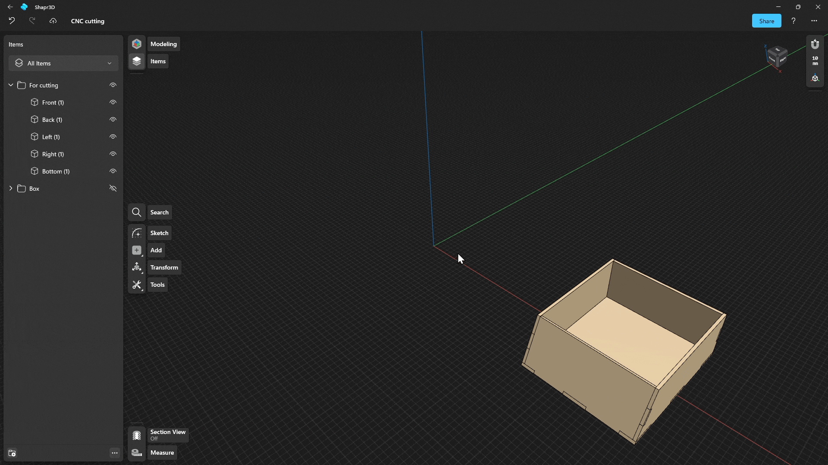This screenshot has height=465, width=828.
Task: Click the Search label
Action: pyautogui.click(x=159, y=212)
